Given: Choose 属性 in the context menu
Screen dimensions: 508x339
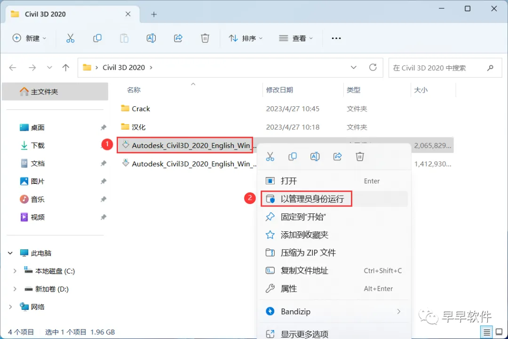Looking at the screenshot, I should click(334, 289).
